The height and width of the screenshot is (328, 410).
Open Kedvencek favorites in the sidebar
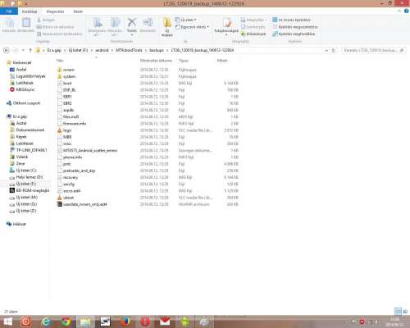click(x=19, y=62)
